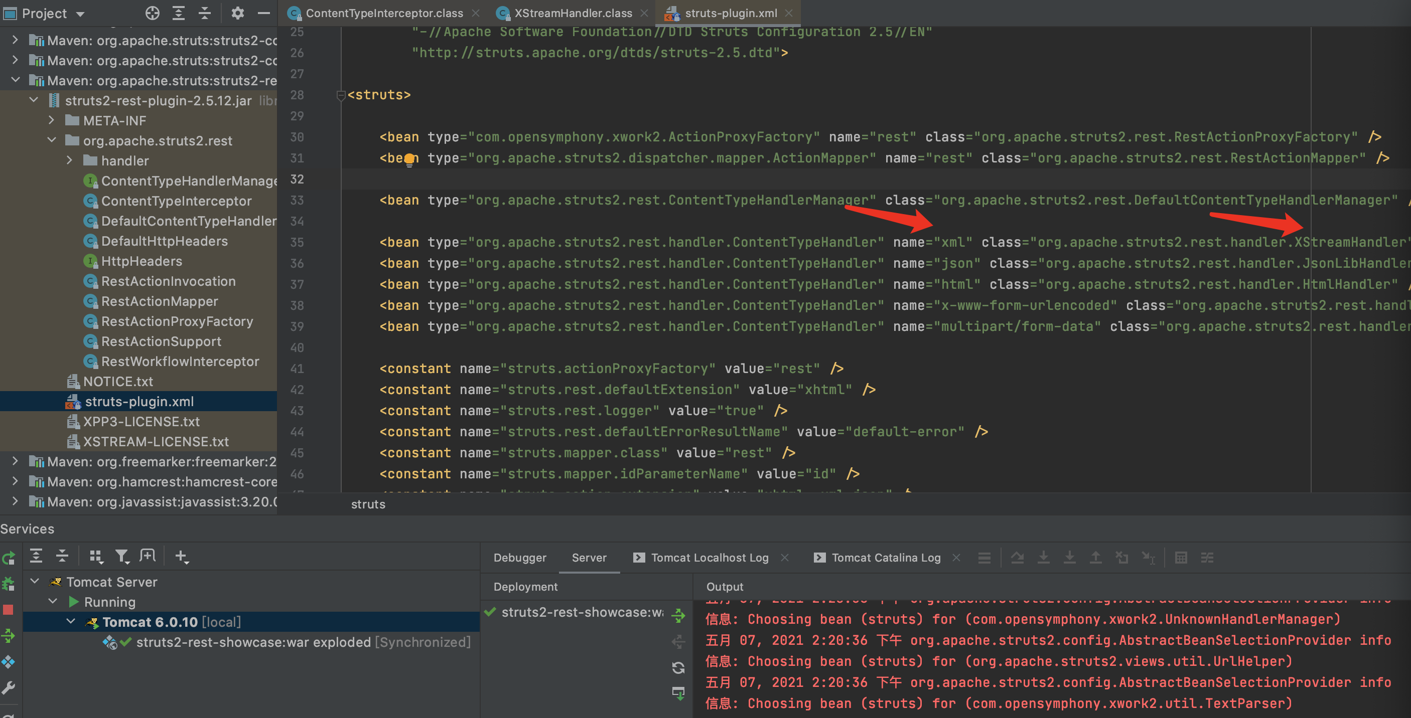Viewport: 1411px width, 718px height.
Task: Close the ContentTypeInterceptor.class tab
Action: [x=476, y=13]
